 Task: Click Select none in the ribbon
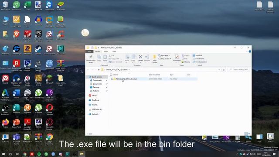point(198,59)
